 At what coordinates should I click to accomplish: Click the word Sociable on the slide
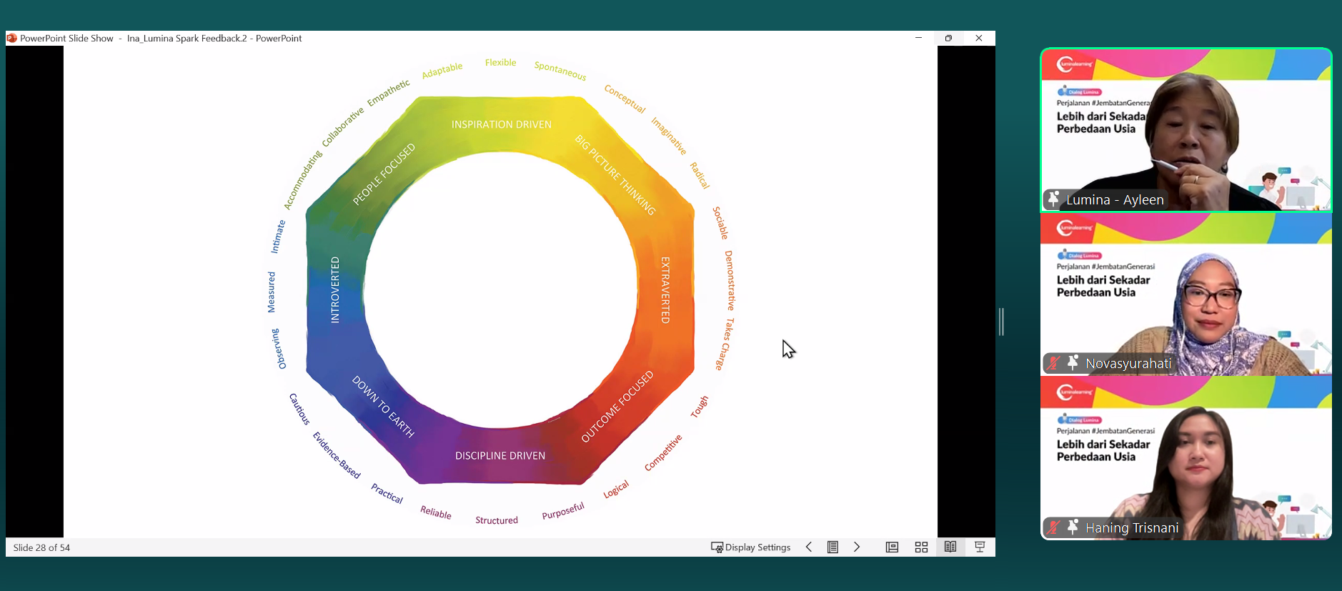[720, 223]
